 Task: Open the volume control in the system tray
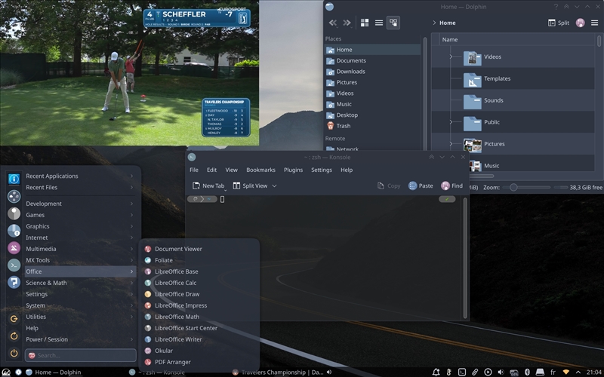coord(501,372)
